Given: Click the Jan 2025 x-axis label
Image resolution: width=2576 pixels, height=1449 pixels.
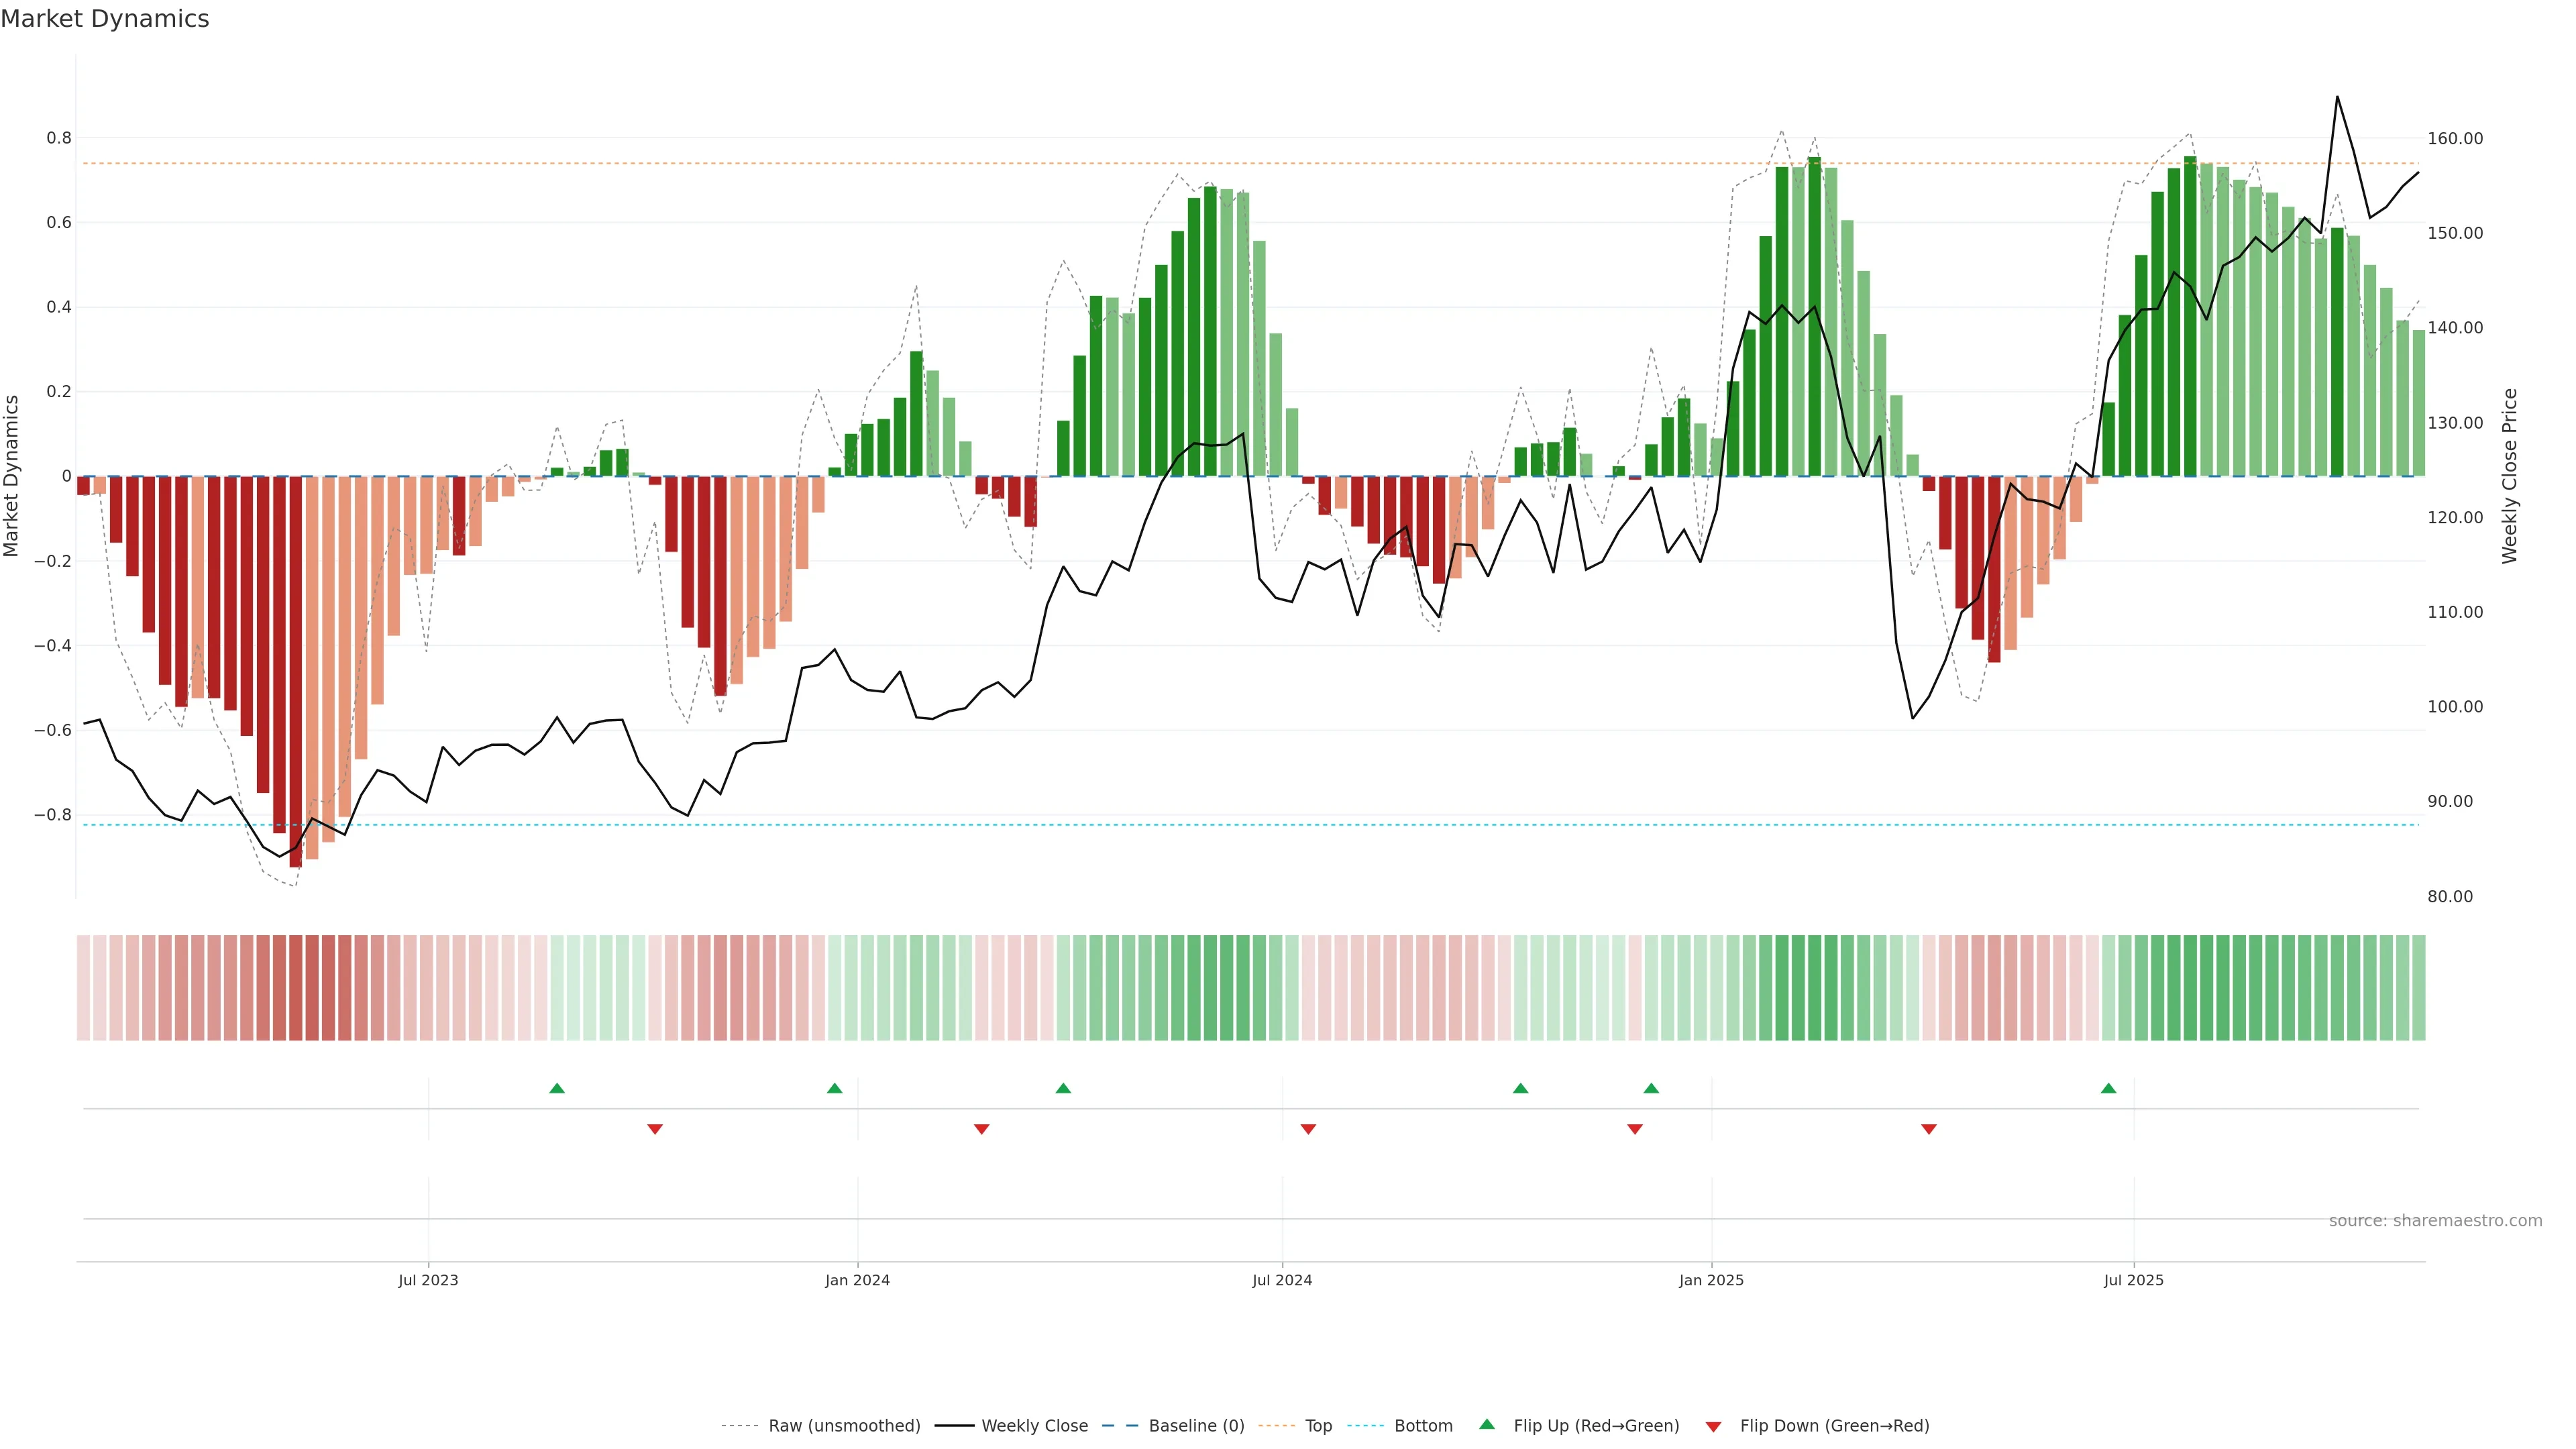Looking at the screenshot, I should [x=1711, y=1280].
